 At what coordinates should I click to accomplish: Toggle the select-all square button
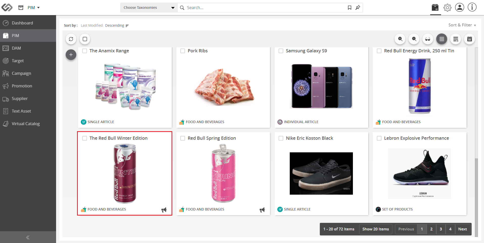(x=85, y=39)
